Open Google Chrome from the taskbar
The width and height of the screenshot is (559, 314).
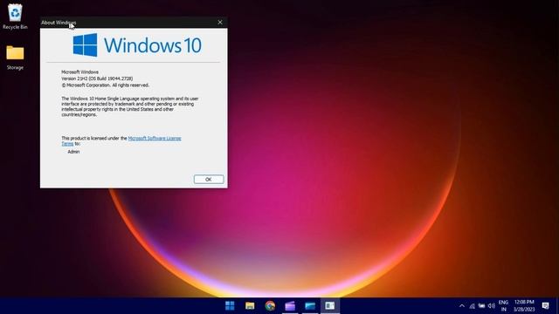[x=270, y=305]
